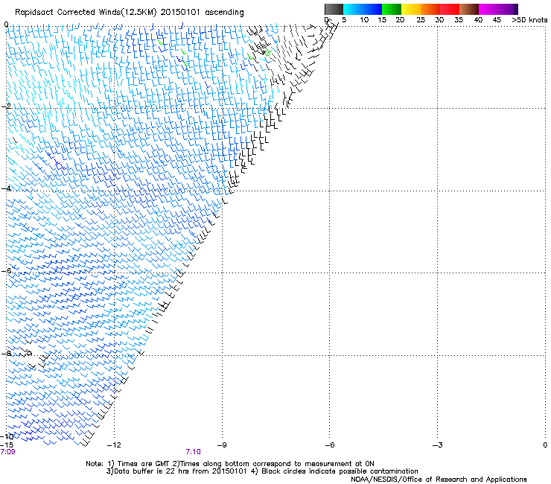
Task: Click the black contamination circle near latitude -8
Action: (30, 353)
